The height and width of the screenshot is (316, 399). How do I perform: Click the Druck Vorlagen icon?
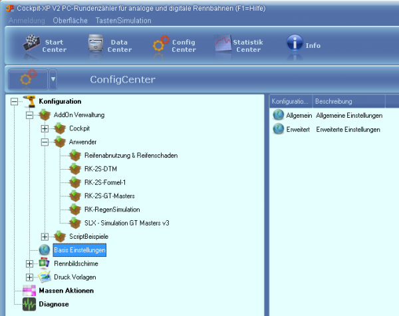click(45, 277)
